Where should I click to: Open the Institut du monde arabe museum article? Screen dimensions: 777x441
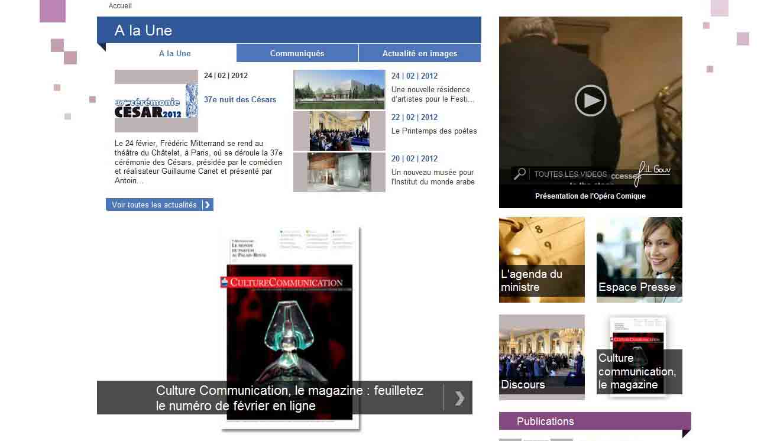point(432,177)
